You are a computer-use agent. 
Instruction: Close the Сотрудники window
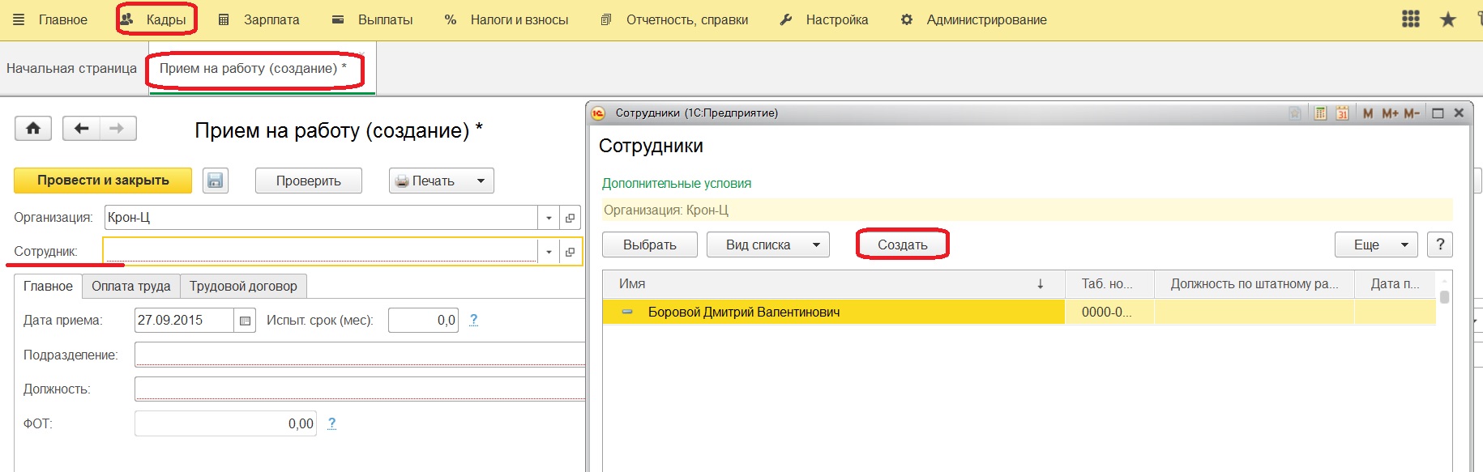click(1459, 113)
